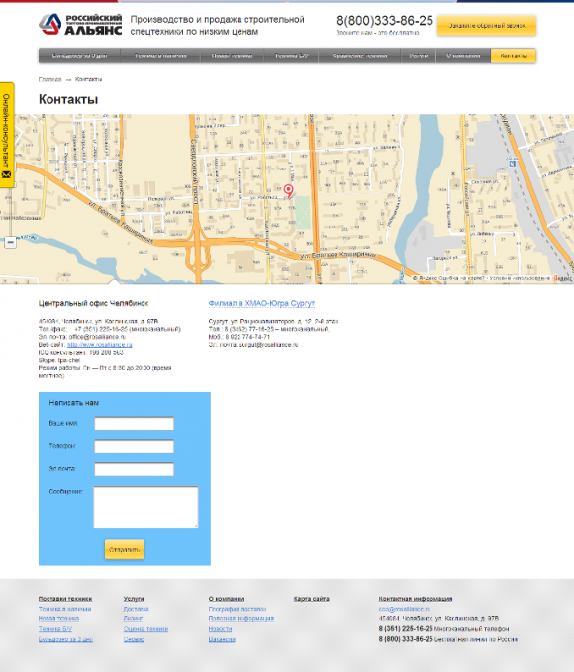Open the footer Техника в наличии link
The image size is (574, 672).
(x=64, y=609)
